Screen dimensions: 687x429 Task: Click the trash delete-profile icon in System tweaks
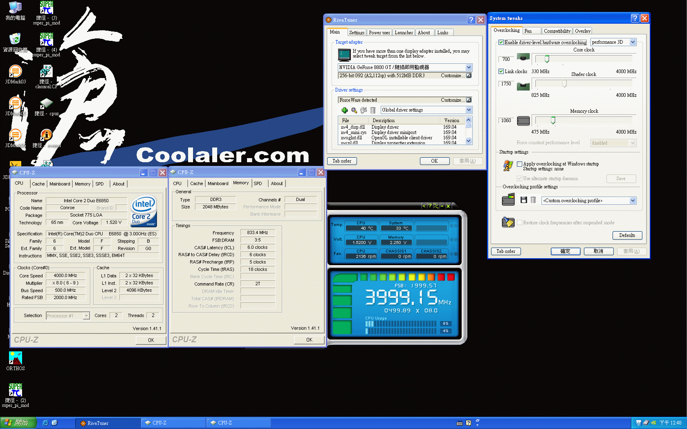[533, 200]
